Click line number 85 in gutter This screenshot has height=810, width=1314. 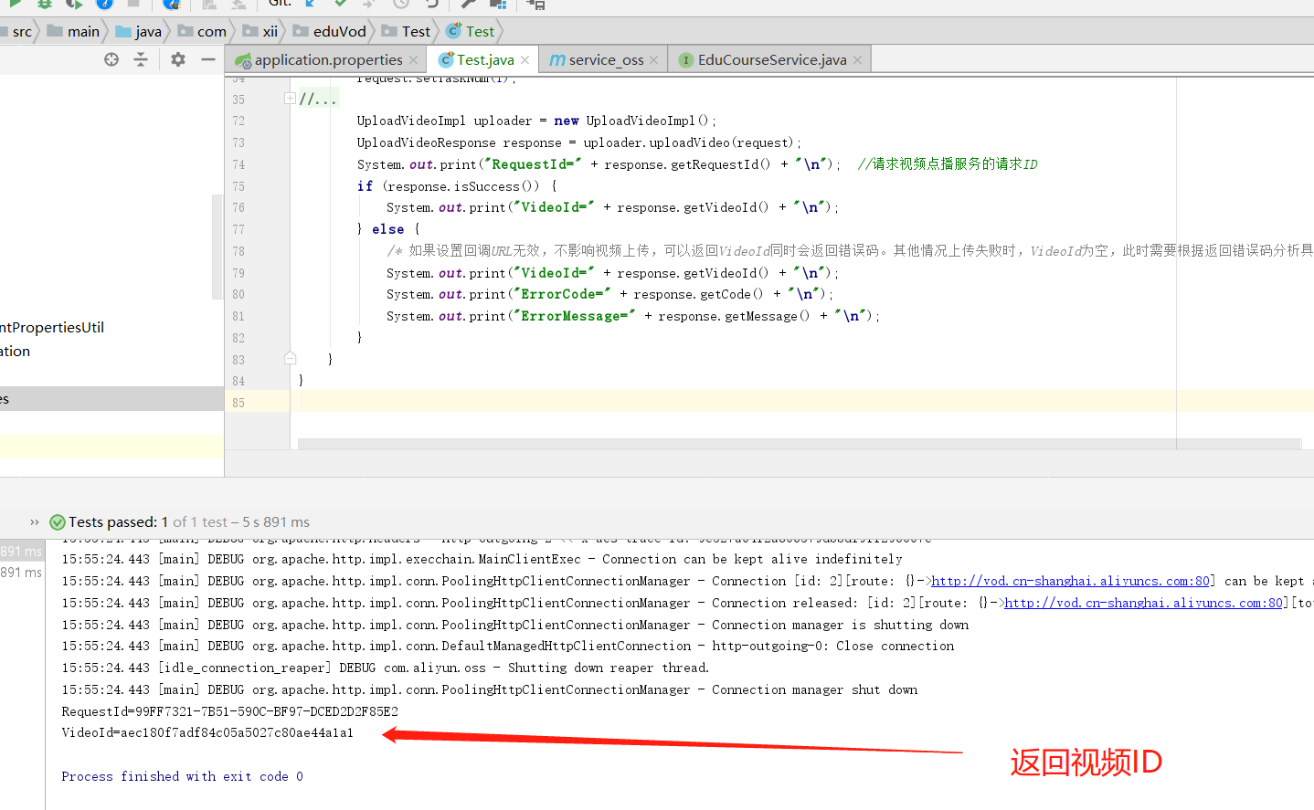(238, 403)
